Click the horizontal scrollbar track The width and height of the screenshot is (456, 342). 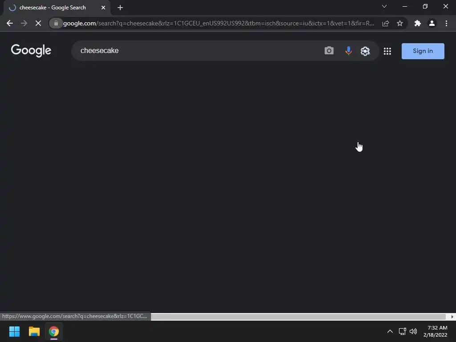(298, 317)
